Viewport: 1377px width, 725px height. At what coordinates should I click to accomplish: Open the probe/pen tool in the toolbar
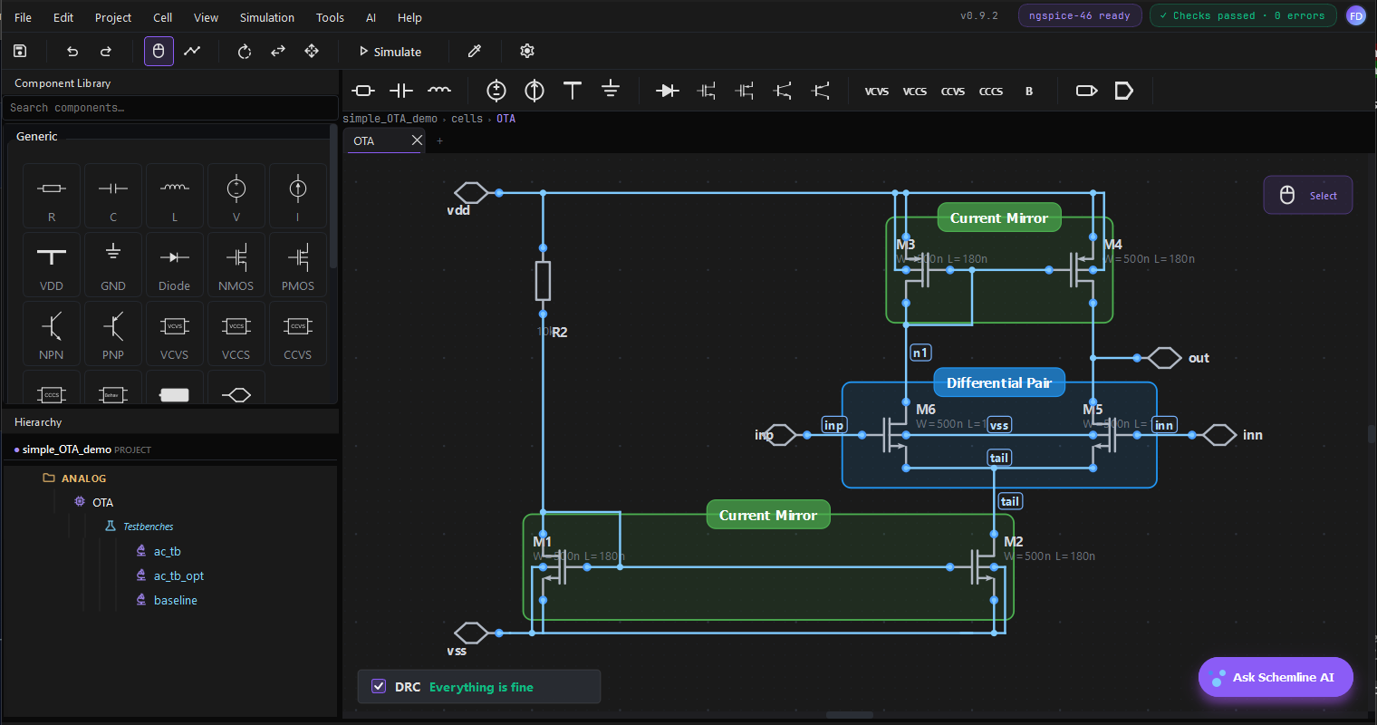coord(474,52)
